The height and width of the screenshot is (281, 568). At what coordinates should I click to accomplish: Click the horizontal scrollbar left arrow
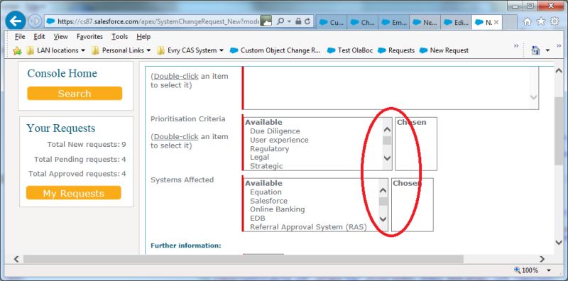click(16, 259)
